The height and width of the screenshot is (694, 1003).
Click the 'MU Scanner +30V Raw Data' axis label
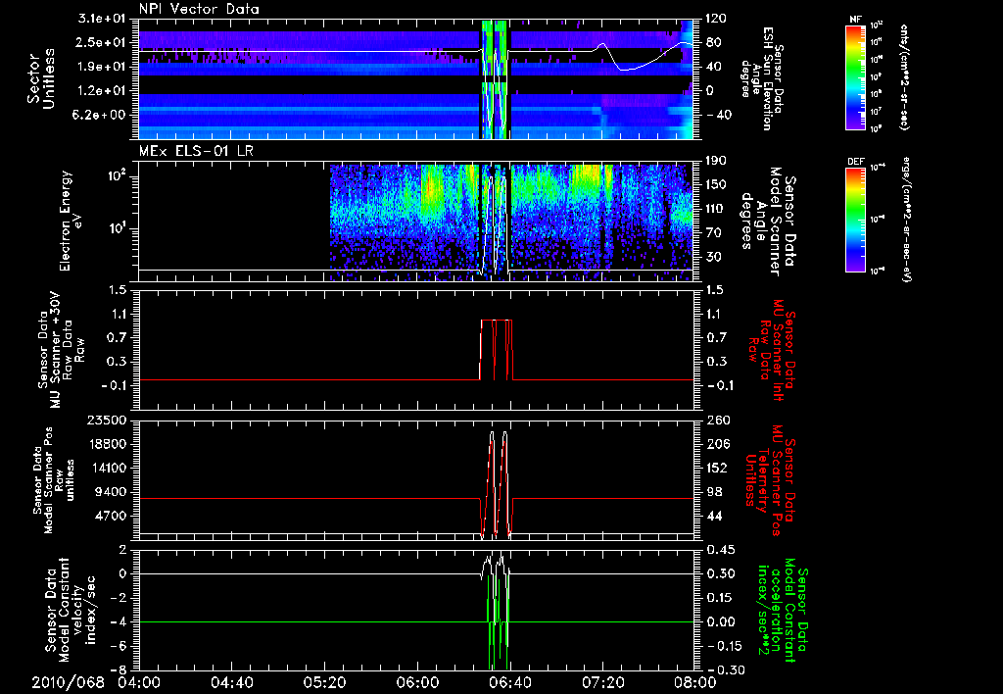(62, 350)
